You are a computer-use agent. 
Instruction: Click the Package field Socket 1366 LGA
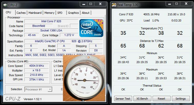click(x=51, y=30)
